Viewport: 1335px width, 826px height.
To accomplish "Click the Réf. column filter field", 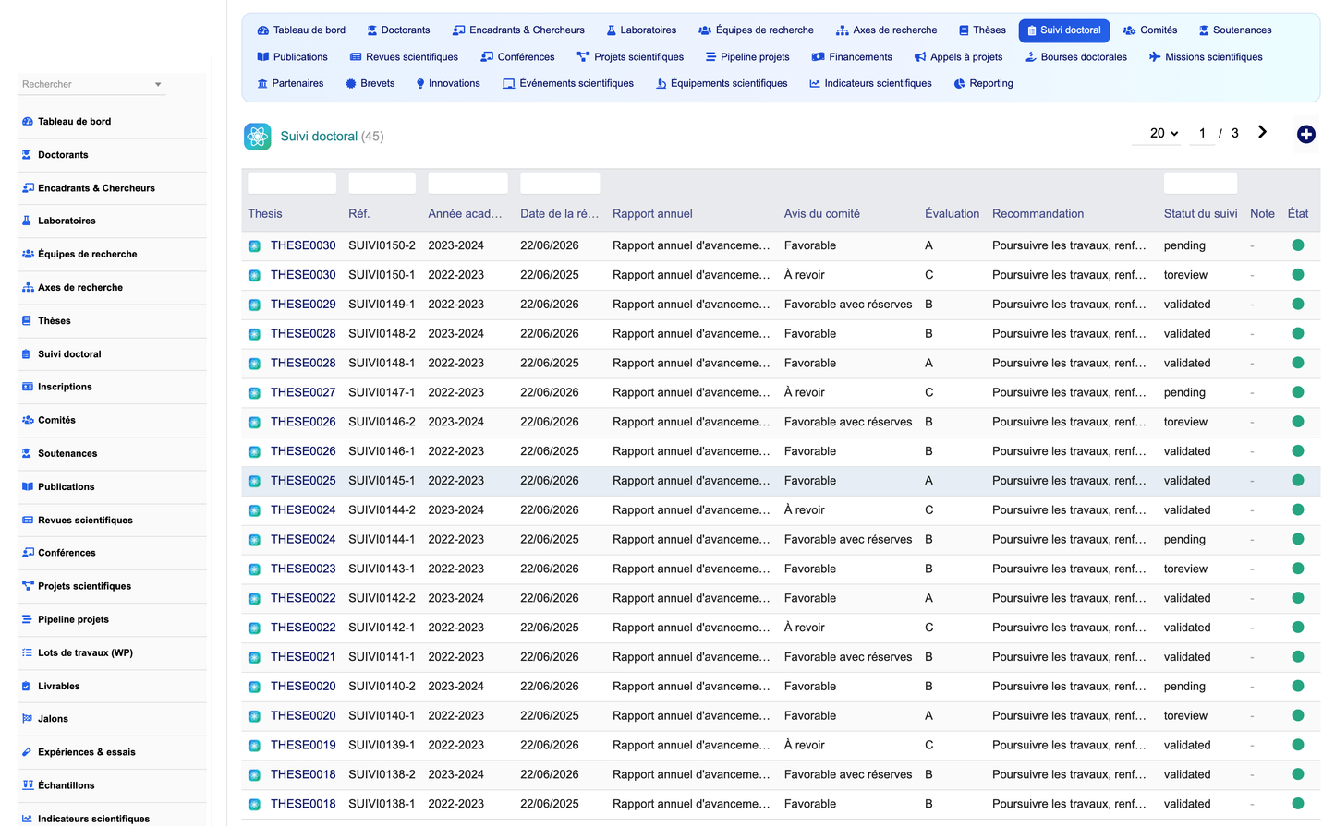I will [x=382, y=183].
